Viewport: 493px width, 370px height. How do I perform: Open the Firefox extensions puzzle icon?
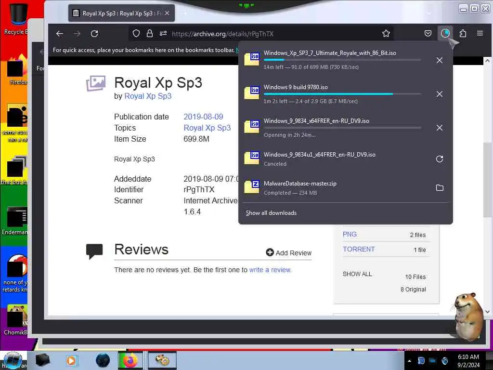click(463, 33)
